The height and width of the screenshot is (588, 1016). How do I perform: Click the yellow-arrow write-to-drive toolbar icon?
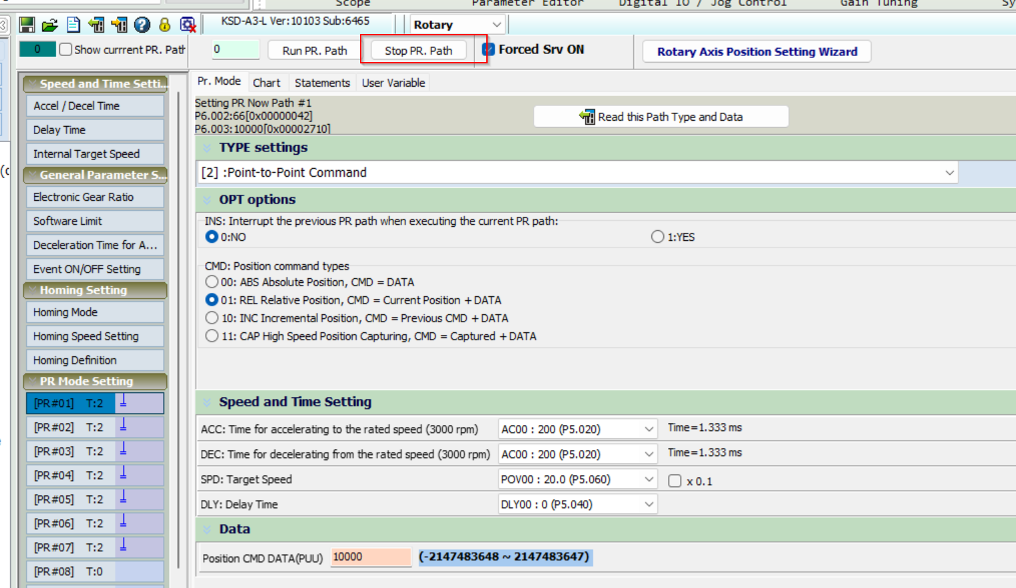[x=119, y=25]
